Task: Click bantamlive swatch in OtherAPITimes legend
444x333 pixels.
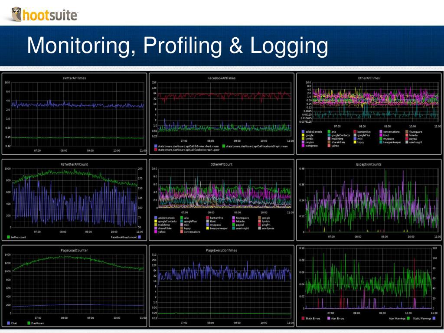Action: click(x=355, y=132)
